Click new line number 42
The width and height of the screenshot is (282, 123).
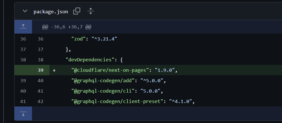pyautogui.click(x=40, y=101)
